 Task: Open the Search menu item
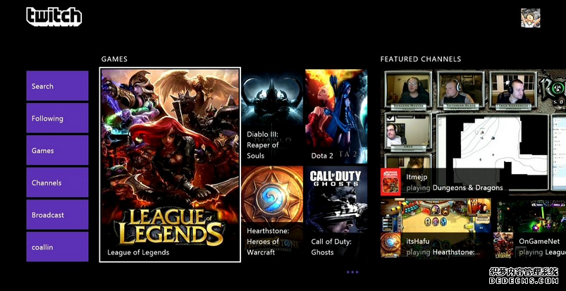pyautogui.click(x=57, y=86)
